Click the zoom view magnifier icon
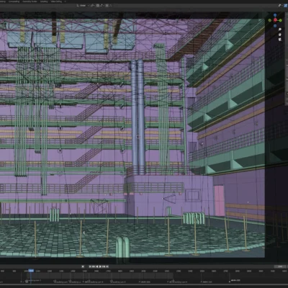The image size is (288, 288). (280, 30)
